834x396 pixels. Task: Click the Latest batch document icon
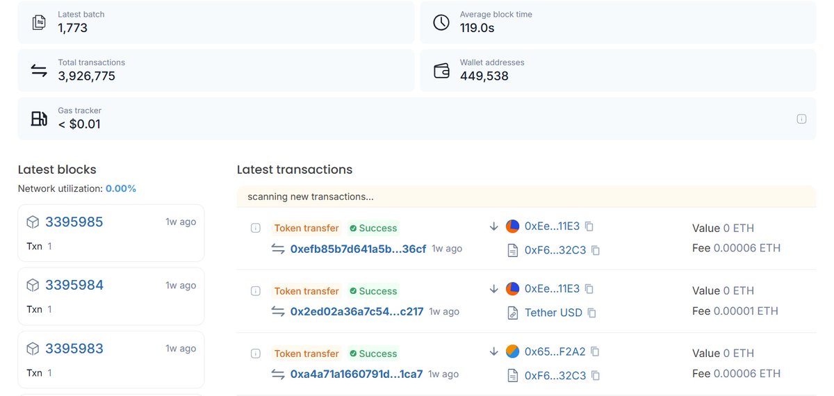pos(39,22)
